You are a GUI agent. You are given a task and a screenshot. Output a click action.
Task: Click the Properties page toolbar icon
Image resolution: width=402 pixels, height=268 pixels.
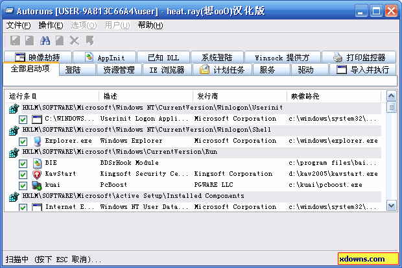[x=60, y=41]
